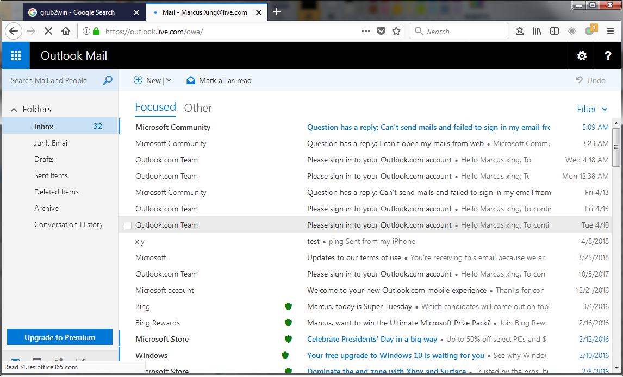Click the green padlock in address bar

[96, 31]
